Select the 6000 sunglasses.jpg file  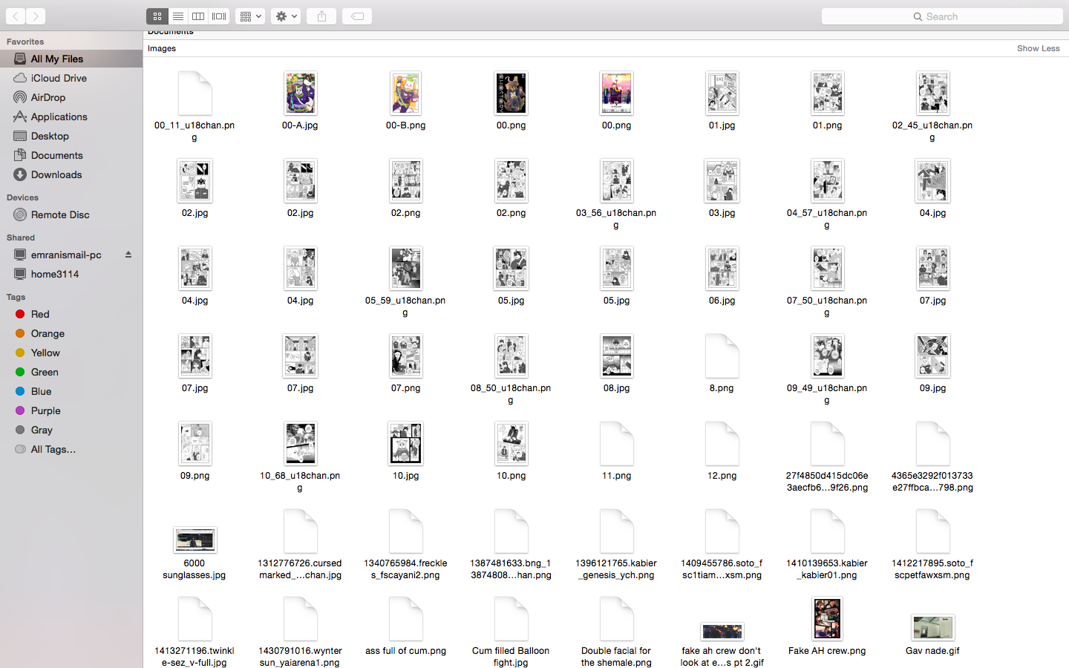(194, 540)
